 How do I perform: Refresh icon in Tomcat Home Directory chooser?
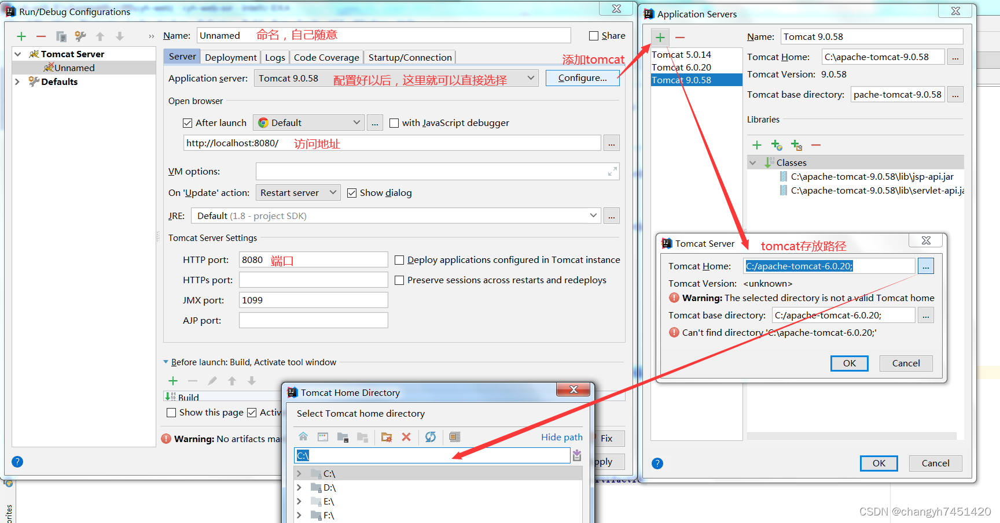tap(431, 437)
